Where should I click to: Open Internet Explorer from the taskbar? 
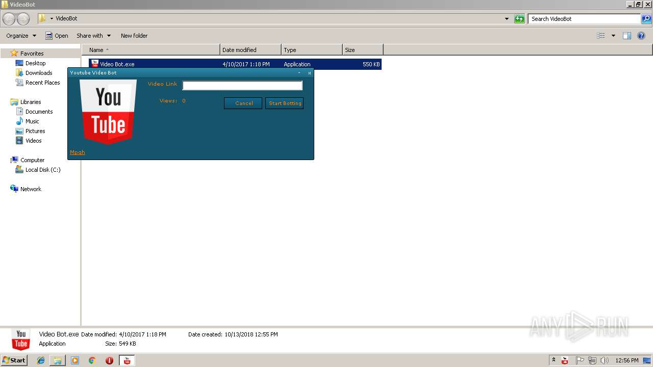click(x=41, y=360)
